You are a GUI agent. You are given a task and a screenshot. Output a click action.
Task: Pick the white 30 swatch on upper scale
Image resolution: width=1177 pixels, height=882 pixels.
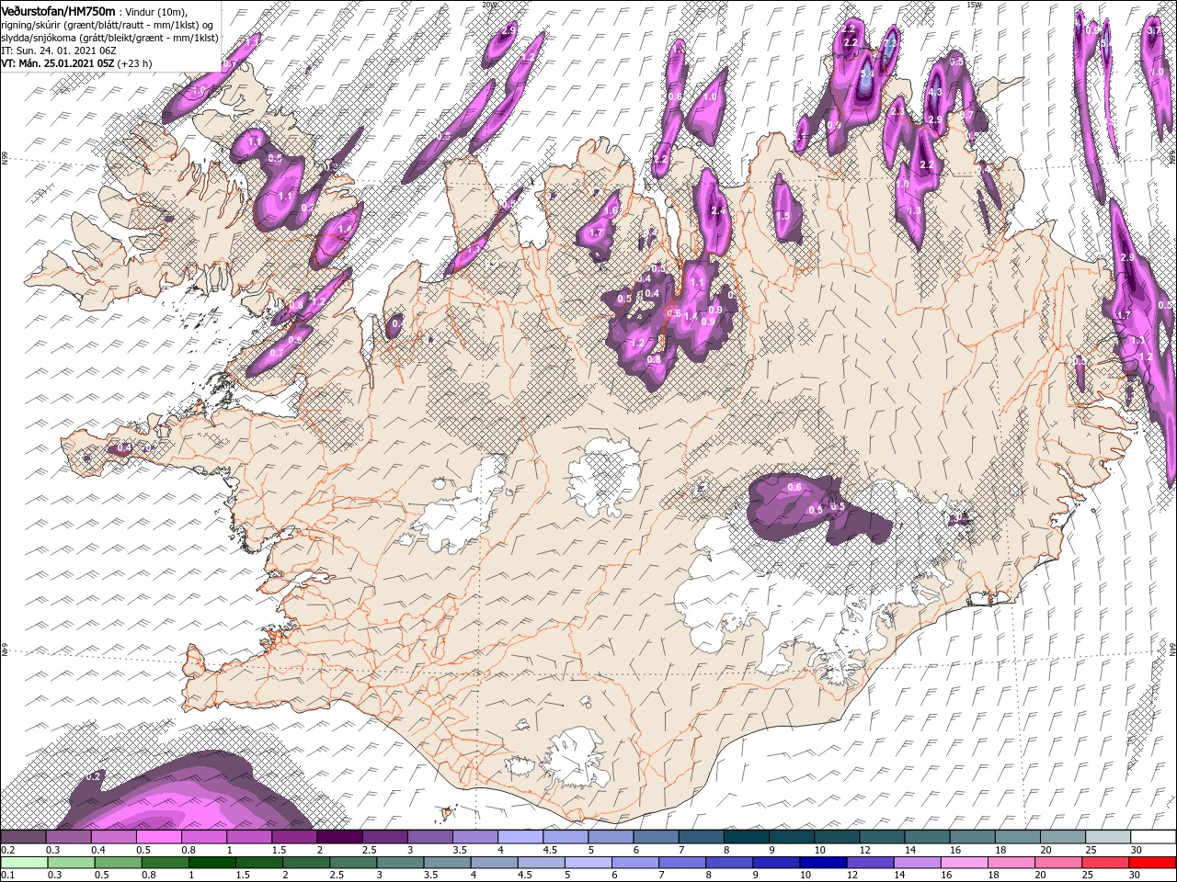(x=1153, y=837)
